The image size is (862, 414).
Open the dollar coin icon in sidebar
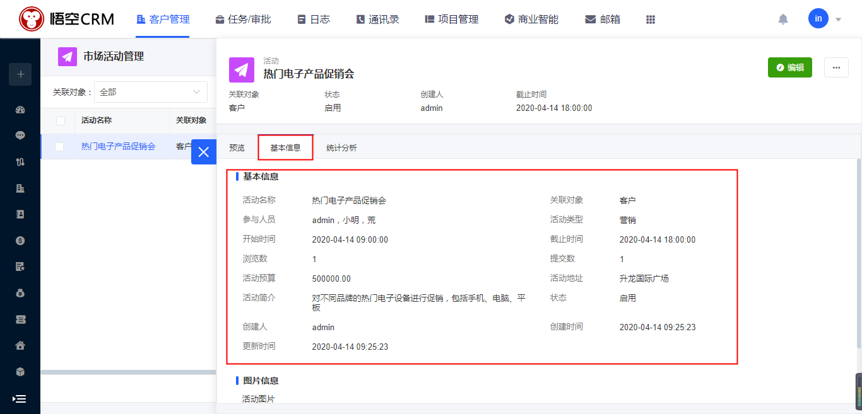(x=20, y=240)
